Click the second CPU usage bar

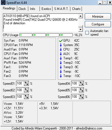(x=39, y=35)
